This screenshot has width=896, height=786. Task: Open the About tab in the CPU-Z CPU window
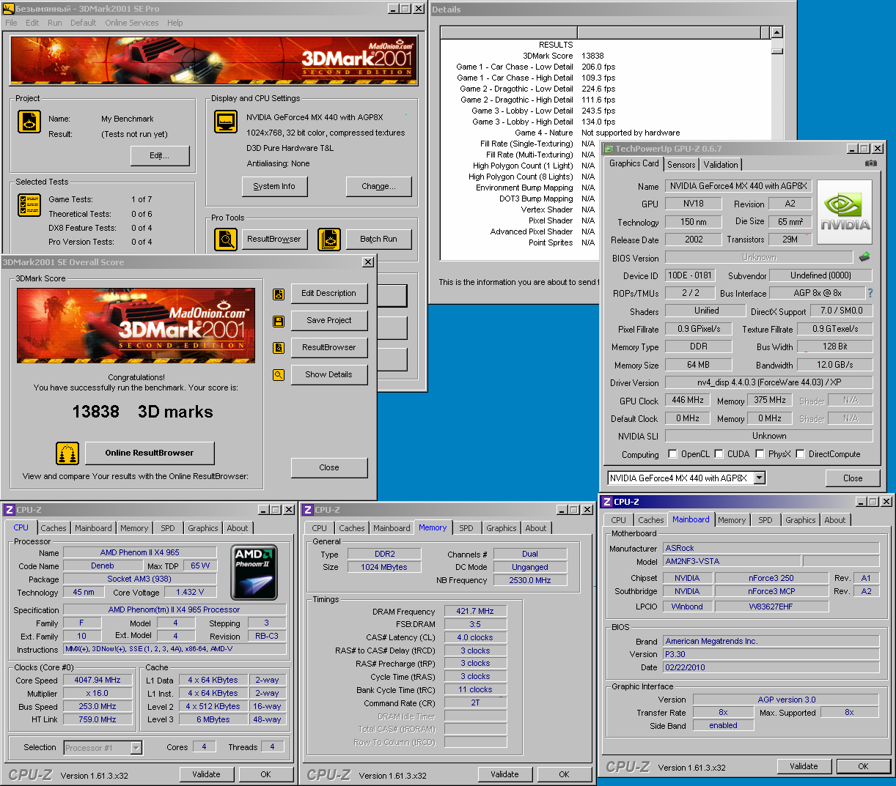pos(237,528)
